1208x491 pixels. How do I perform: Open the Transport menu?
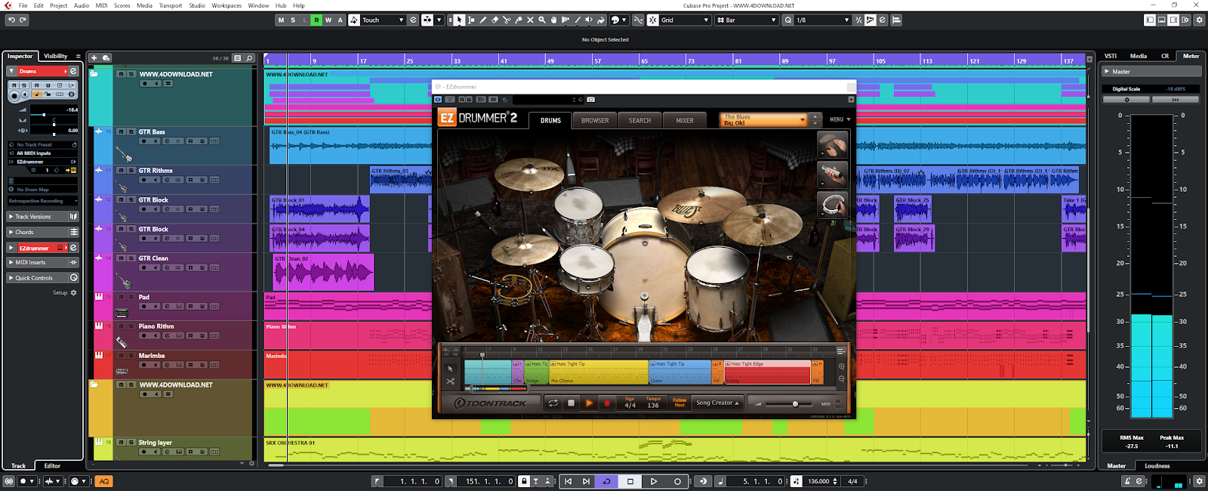170,5
